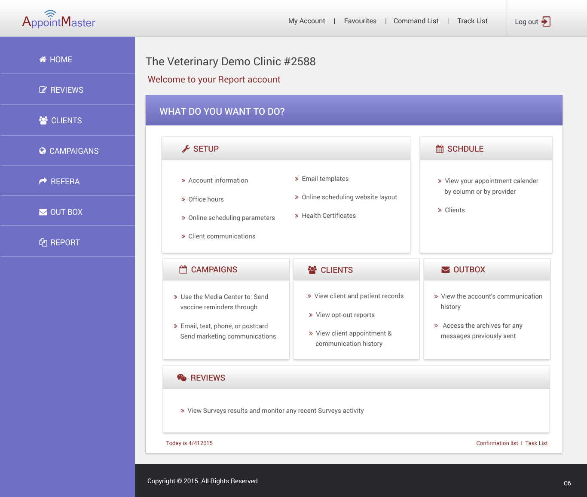This screenshot has width=587, height=497.
Task: Open Access the archives link
Action: coord(481,331)
